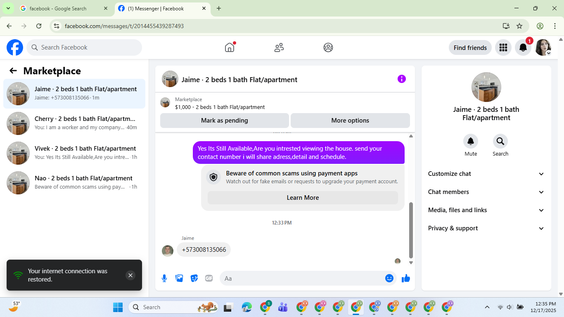This screenshot has width=564, height=317.
Task: Open the Friends icon in top navigation
Action: tap(279, 47)
